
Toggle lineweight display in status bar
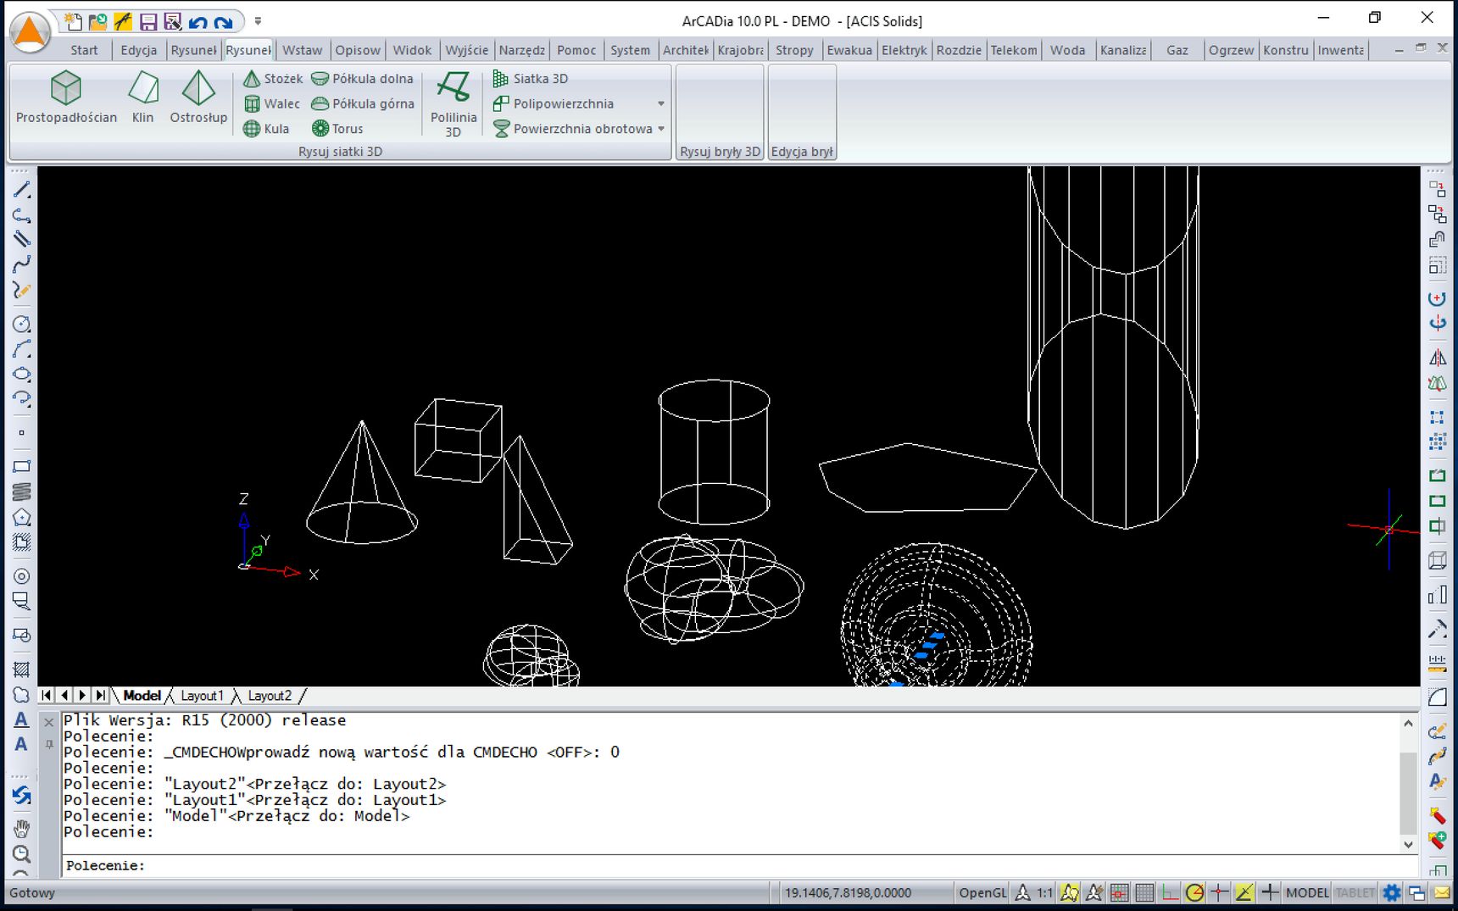point(1270,892)
